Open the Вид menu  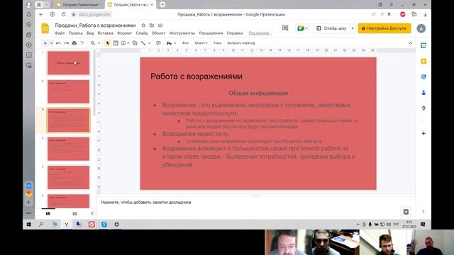[90, 33]
